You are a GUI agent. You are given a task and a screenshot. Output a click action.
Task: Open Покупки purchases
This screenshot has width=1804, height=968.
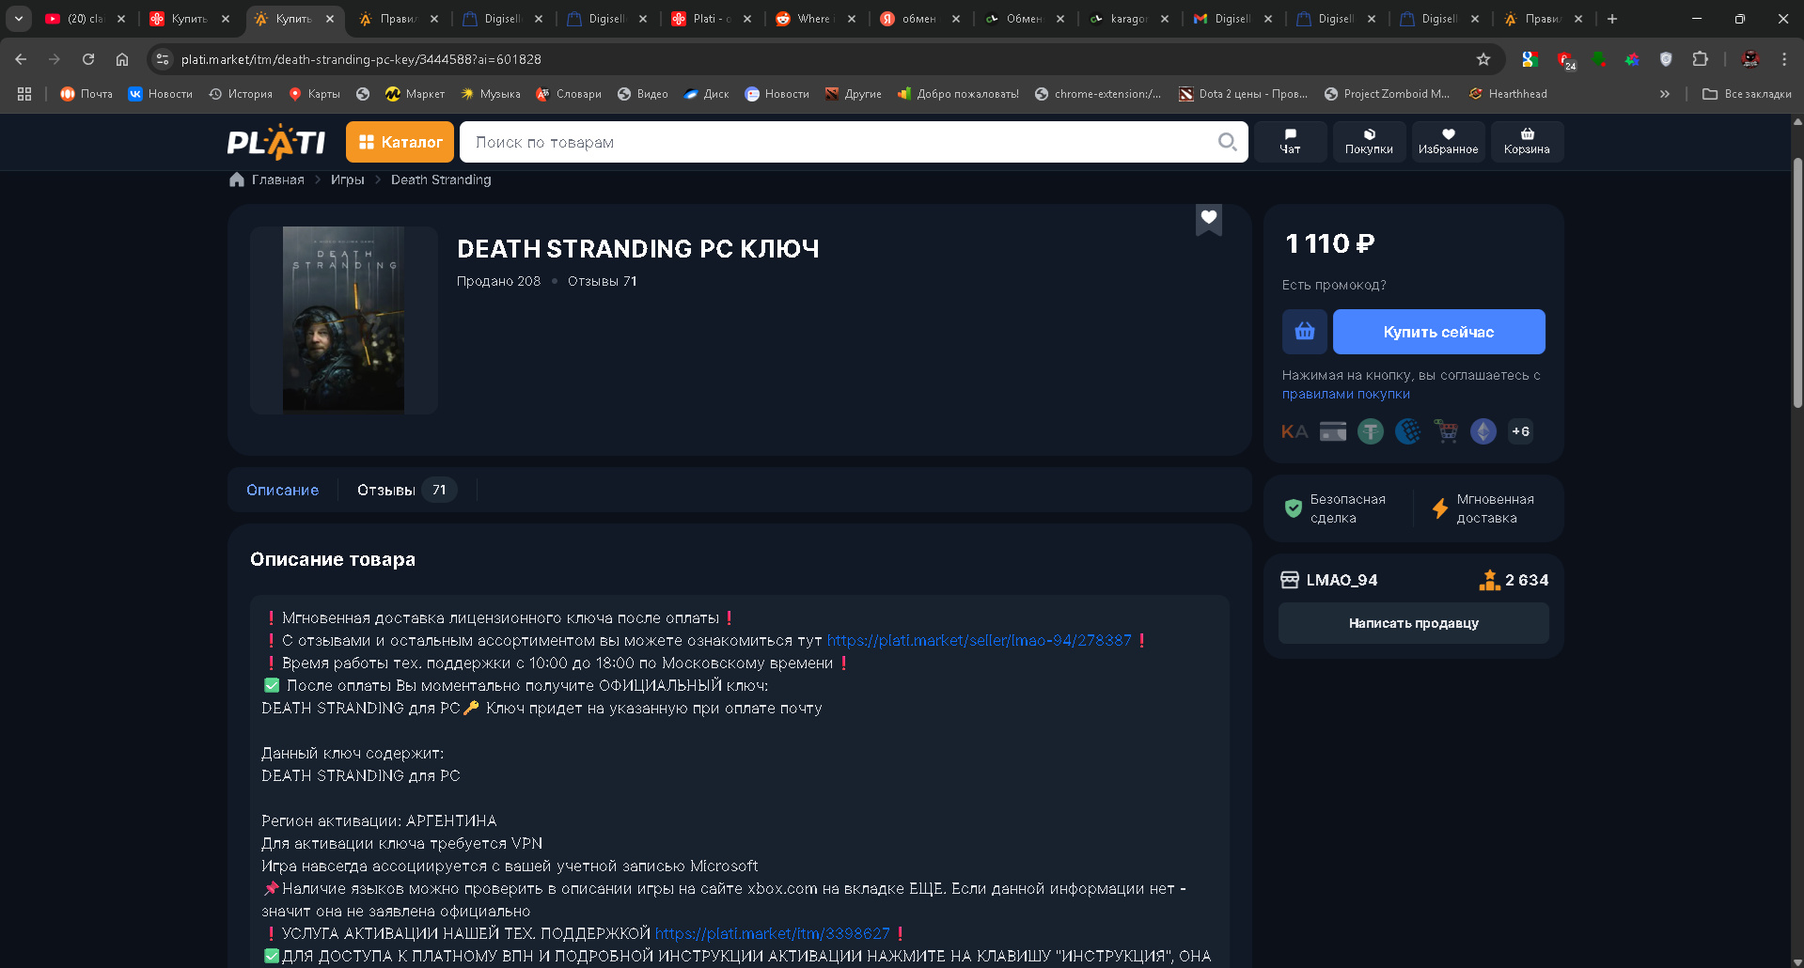(1369, 142)
